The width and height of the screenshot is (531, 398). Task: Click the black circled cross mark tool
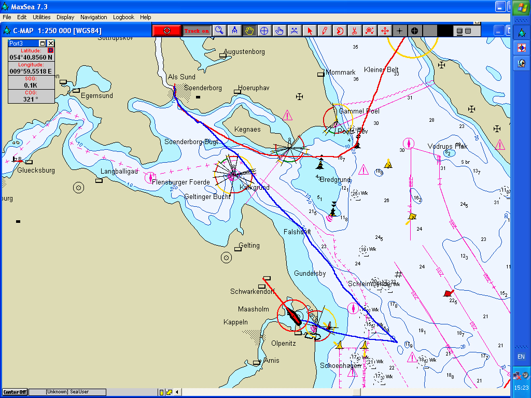coord(414,31)
